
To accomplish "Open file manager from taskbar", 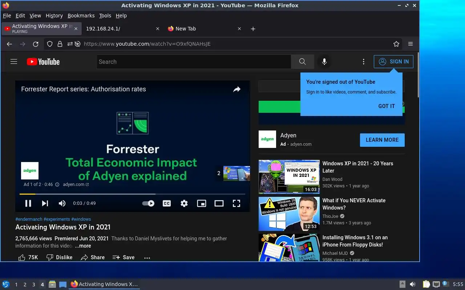I will 52,284.
